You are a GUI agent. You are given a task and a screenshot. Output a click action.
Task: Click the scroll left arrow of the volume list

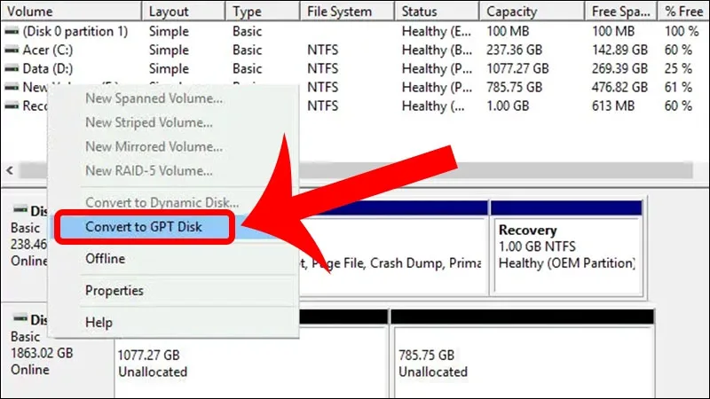point(10,170)
